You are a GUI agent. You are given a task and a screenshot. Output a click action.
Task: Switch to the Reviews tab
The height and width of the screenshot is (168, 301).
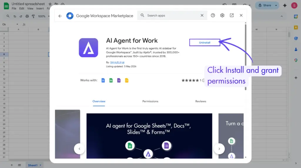pyautogui.click(x=201, y=101)
